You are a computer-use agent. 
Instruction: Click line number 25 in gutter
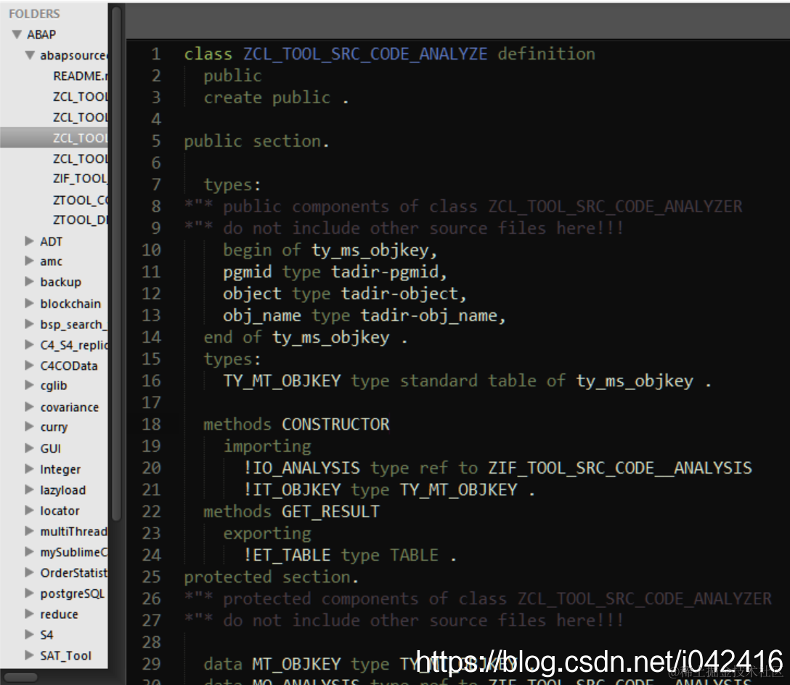[151, 577]
